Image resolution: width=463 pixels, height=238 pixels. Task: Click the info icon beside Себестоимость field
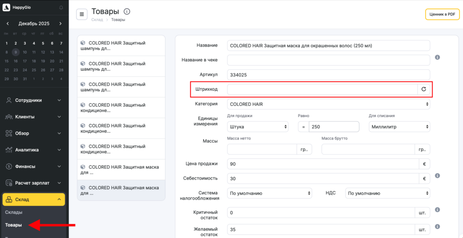(437, 176)
